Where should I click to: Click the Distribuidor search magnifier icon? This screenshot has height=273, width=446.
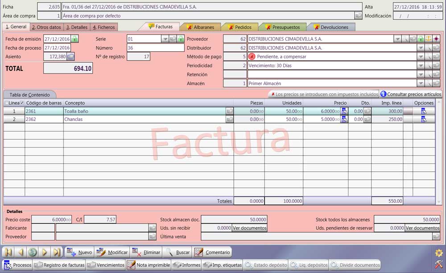tap(428, 48)
